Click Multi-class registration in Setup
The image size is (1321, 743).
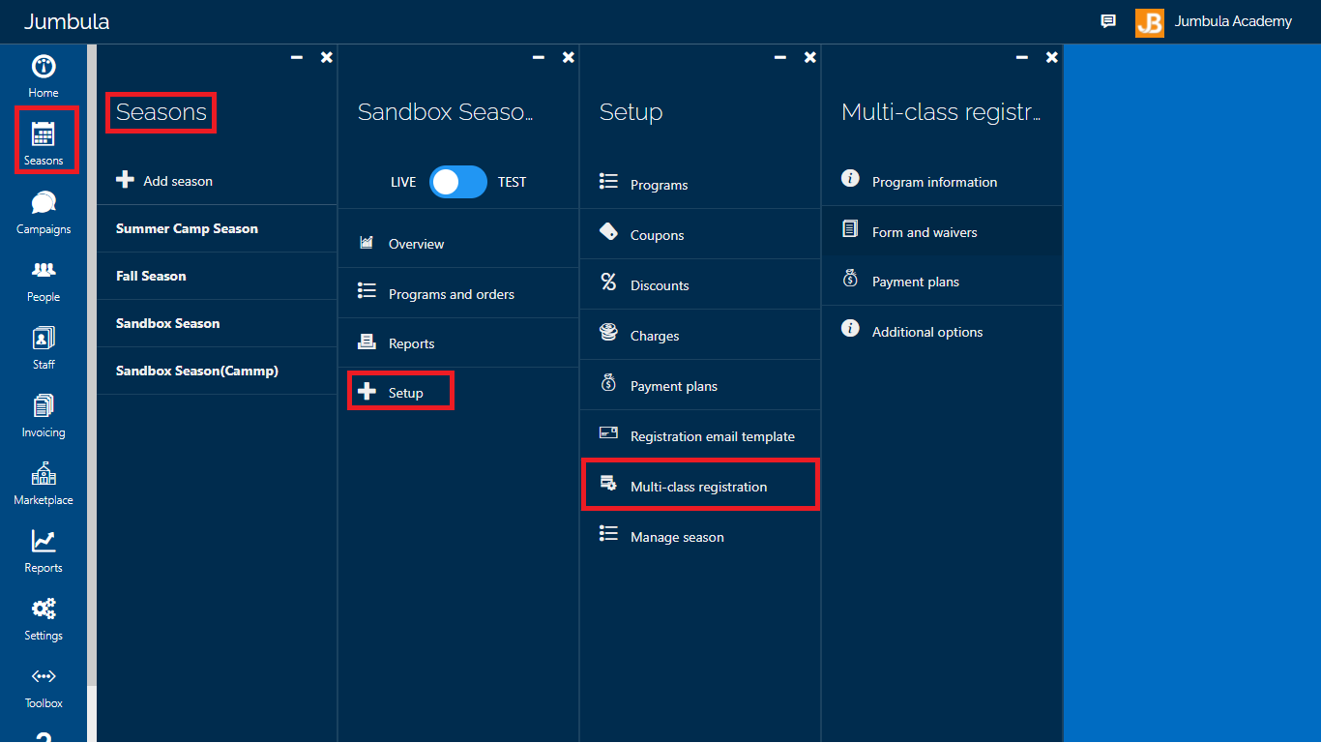[700, 485]
